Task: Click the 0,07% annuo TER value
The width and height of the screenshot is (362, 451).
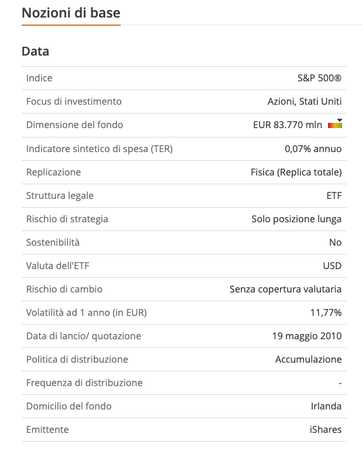Action: (x=313, y=149)
